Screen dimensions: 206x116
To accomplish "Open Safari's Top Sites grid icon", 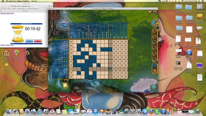I will 5,9.
